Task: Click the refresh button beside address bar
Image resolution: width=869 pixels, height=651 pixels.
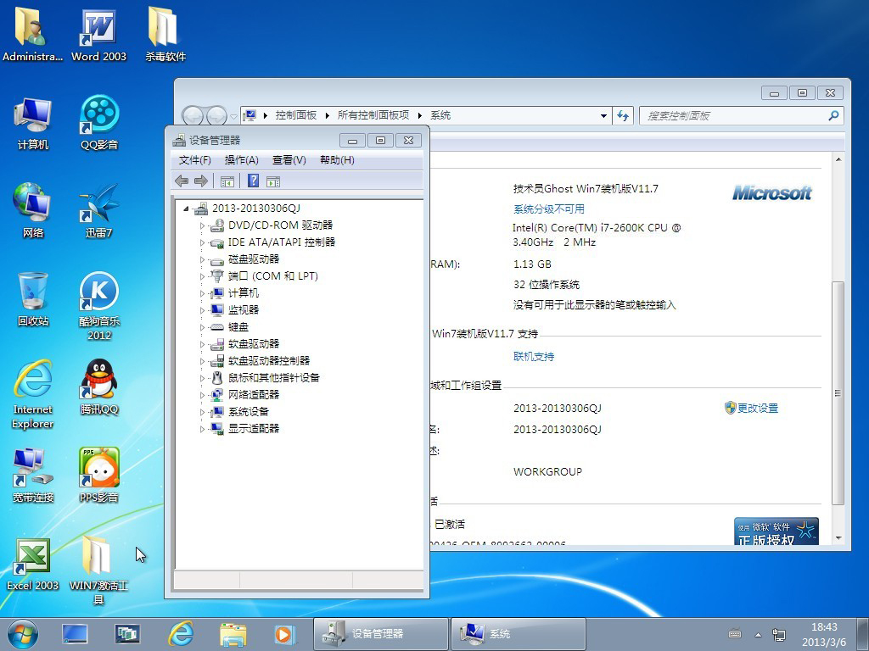Action: tap(623, 115)
